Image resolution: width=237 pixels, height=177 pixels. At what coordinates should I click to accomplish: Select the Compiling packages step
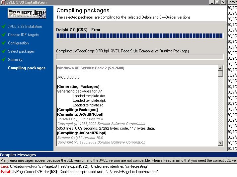coord(27,68)
